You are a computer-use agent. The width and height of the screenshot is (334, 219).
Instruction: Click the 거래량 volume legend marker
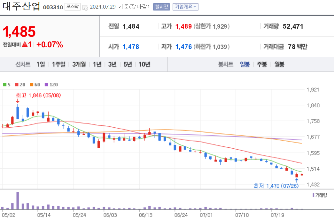(314, 195)
